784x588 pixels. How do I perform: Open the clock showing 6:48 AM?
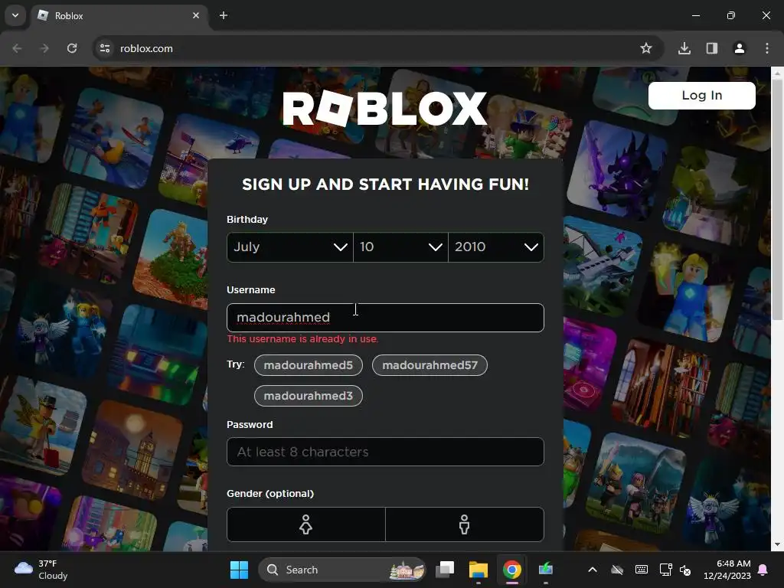tap(727, 570)
